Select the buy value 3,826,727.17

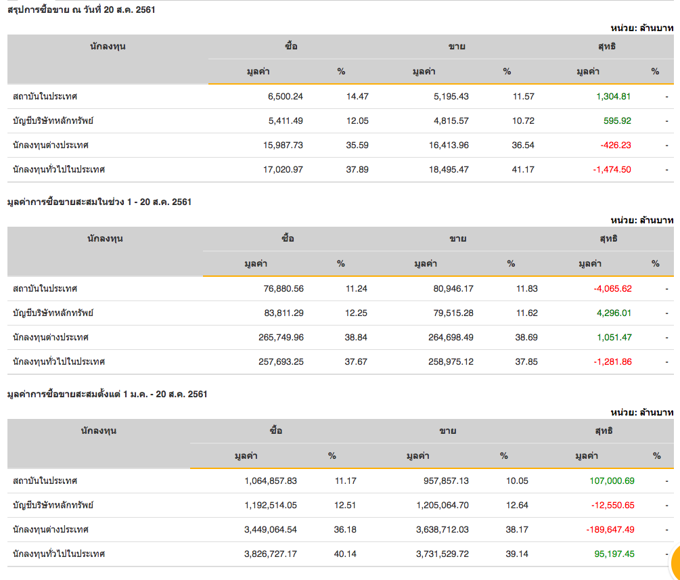(271, 554)
